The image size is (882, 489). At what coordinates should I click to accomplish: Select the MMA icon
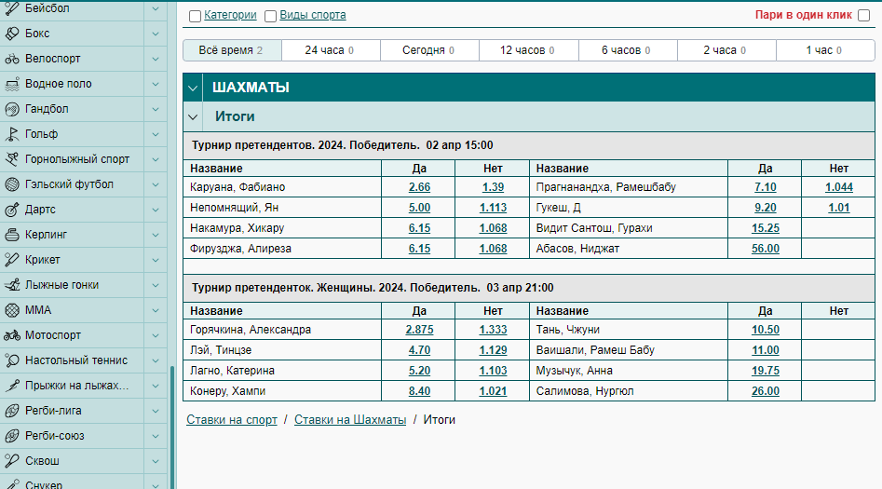coord(12,310)
